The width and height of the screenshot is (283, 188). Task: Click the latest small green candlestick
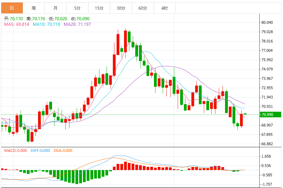coord(245,114)
